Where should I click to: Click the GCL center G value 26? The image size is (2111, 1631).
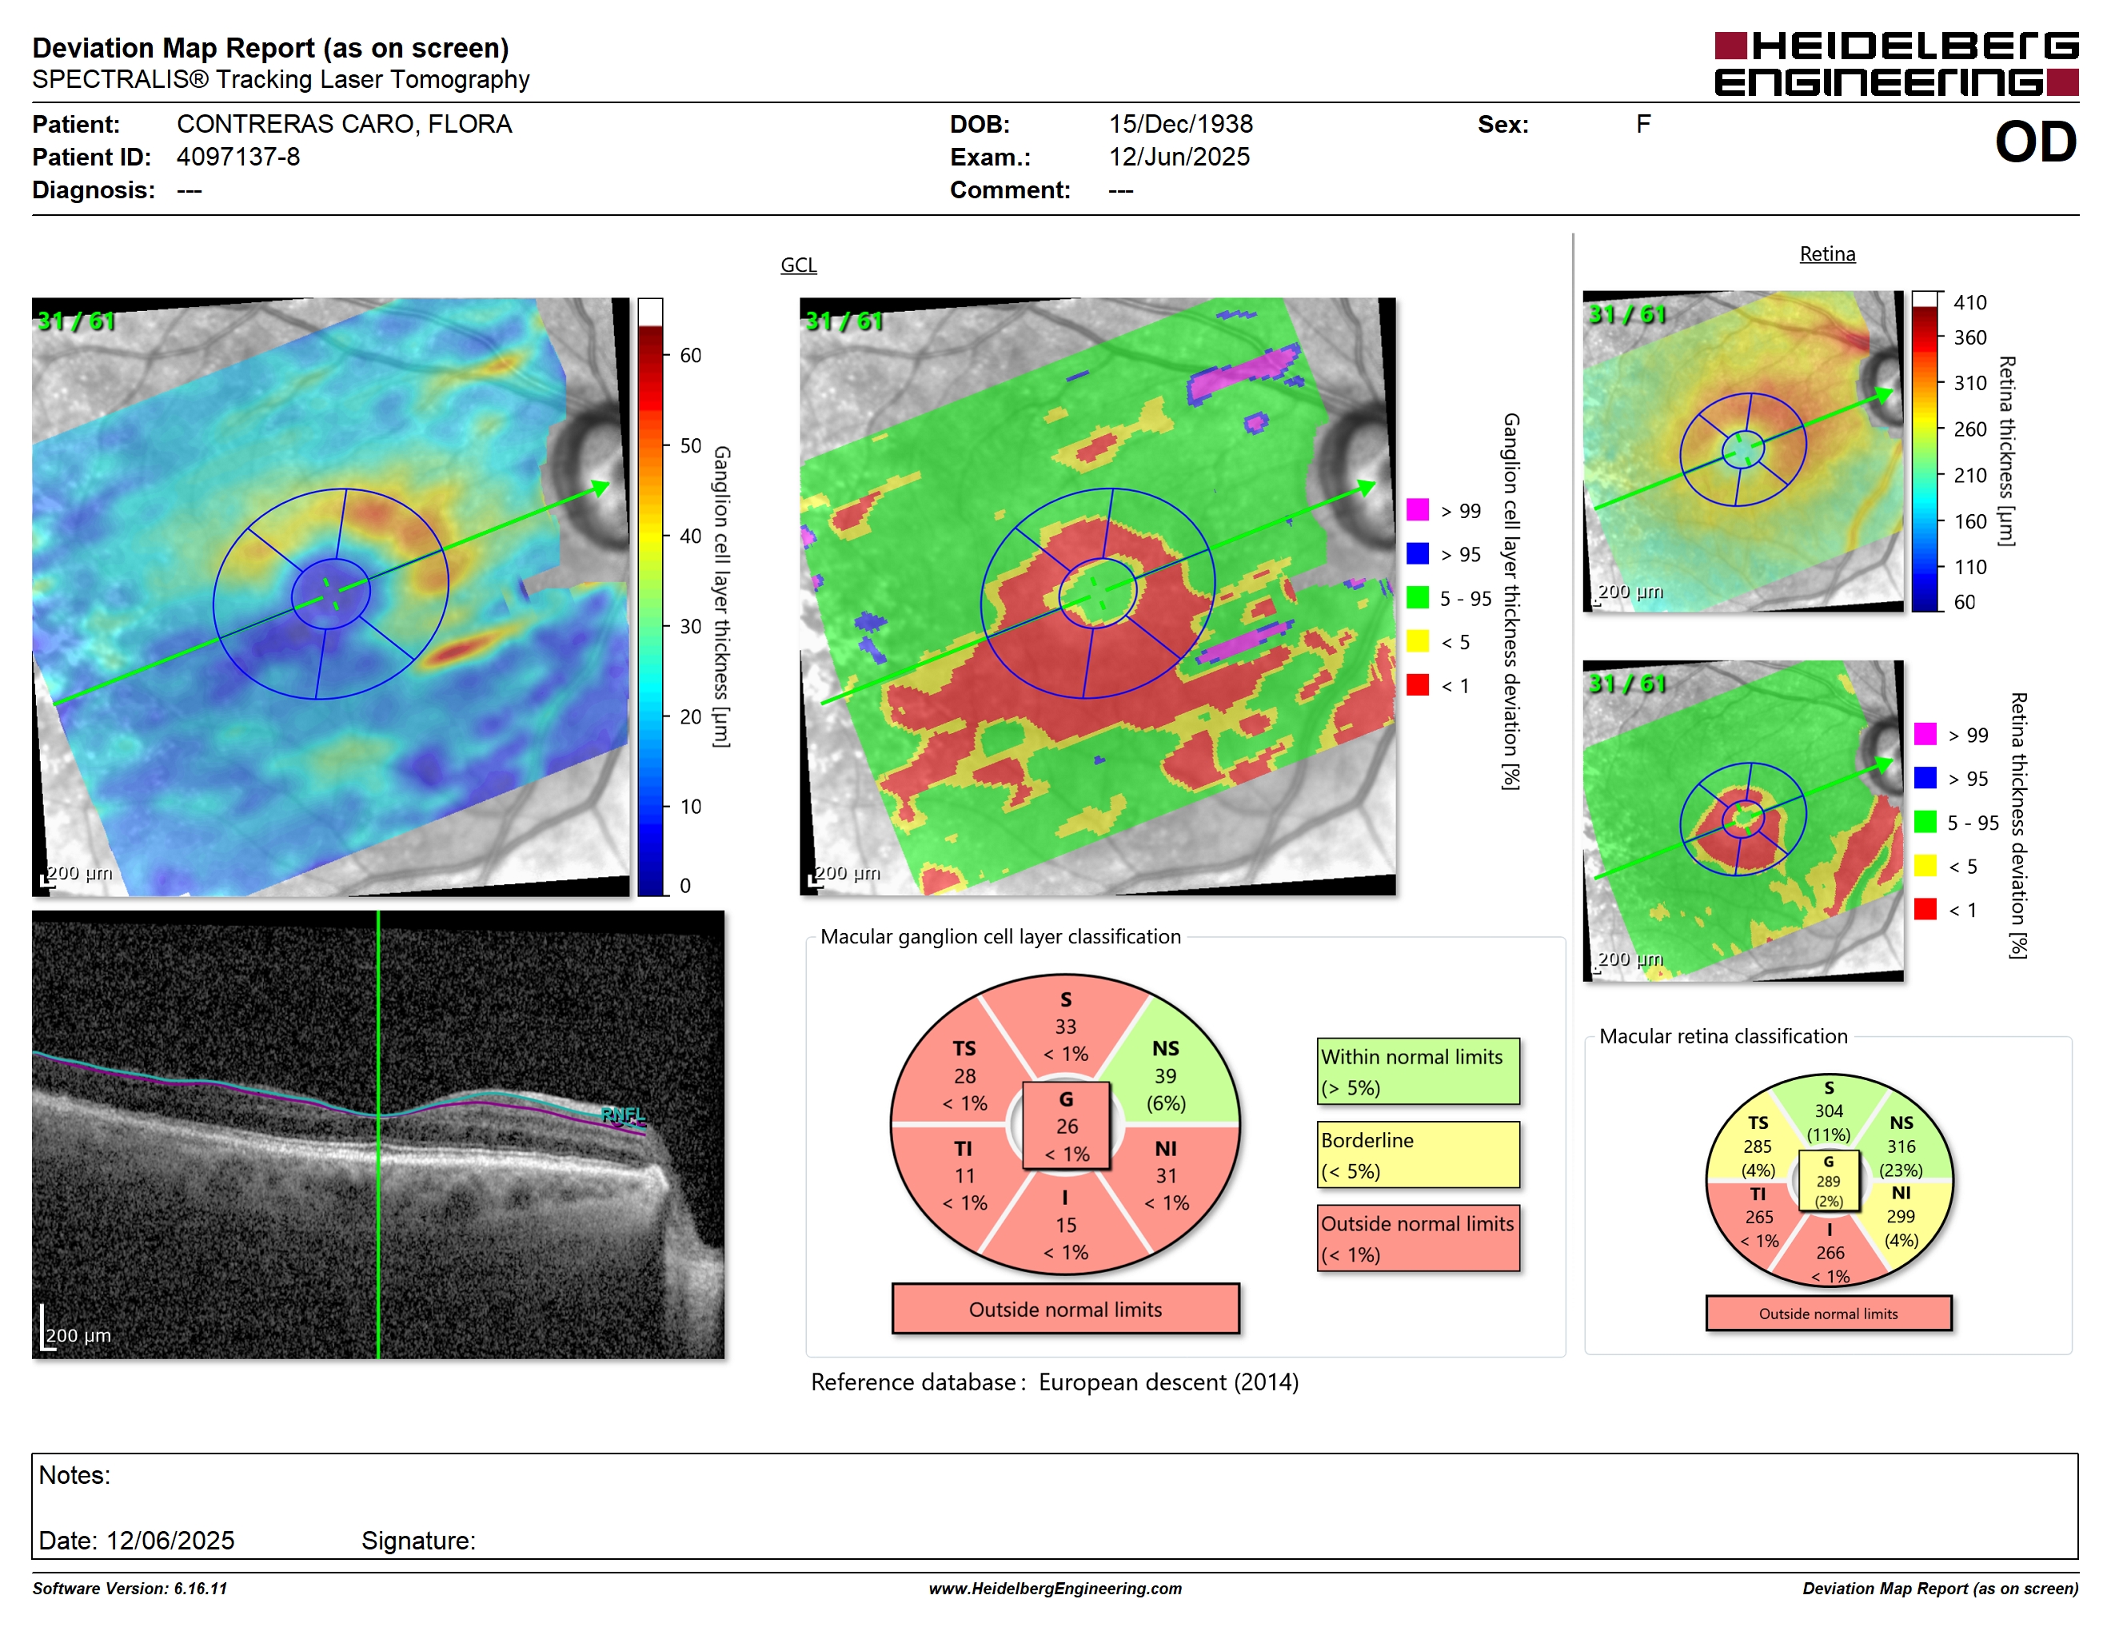1066,1126
